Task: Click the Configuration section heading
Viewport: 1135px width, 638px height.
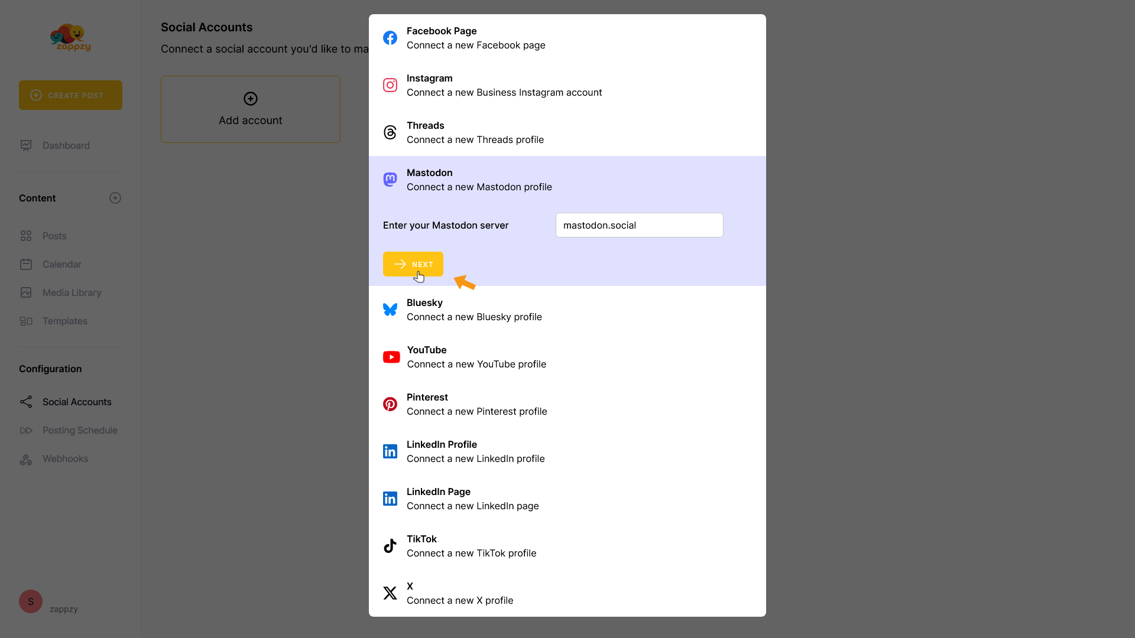Action: 50,369
